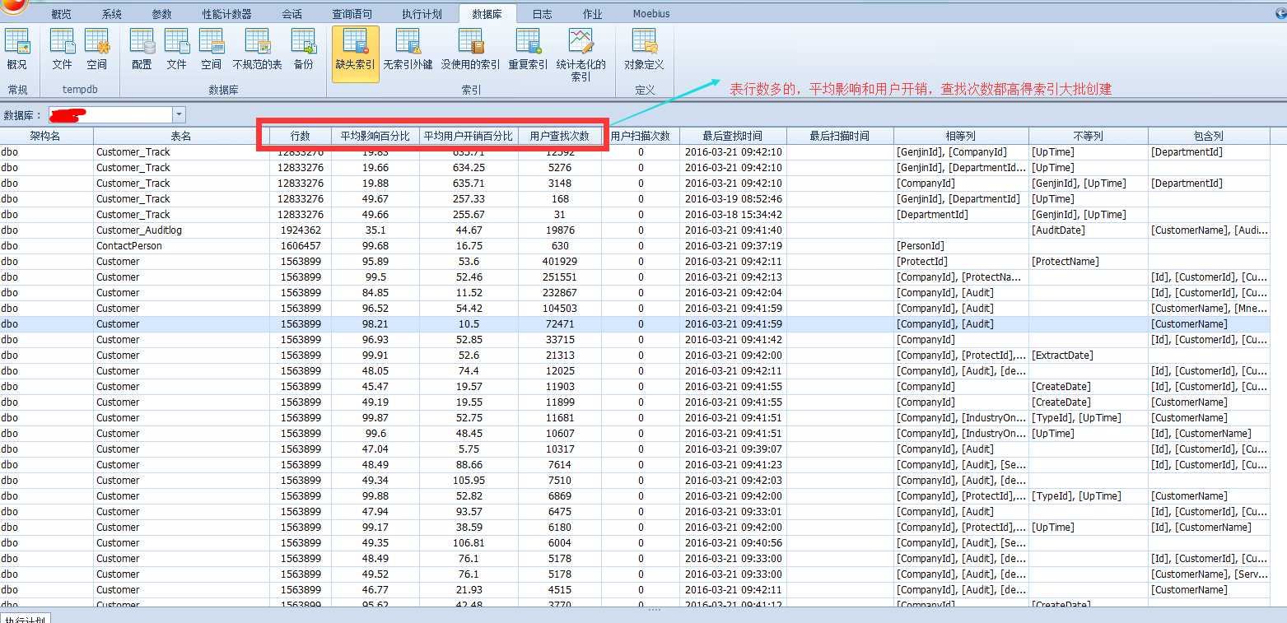The width and height of the screenshot is (1287, 623).
Task: Select the 没使用的索引 icon
Action: (x=470, y=51)
